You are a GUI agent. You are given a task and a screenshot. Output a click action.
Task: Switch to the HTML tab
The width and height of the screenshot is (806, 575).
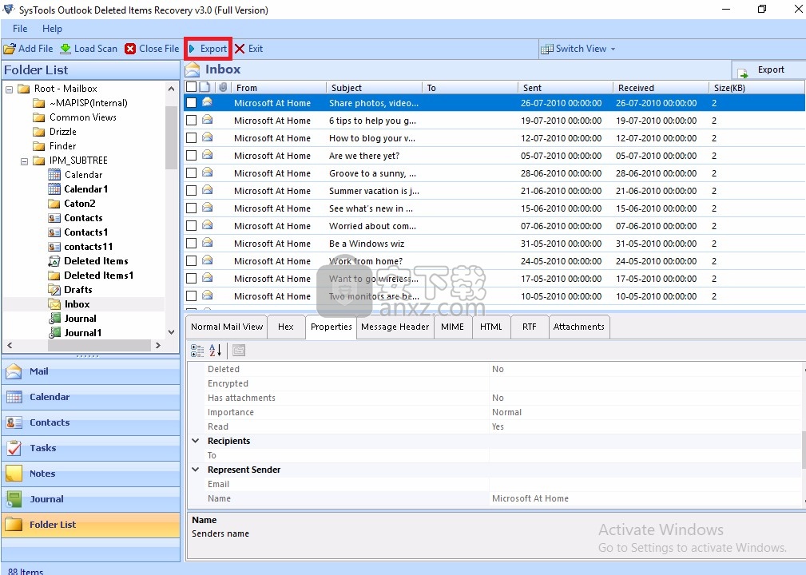point(491,327)
